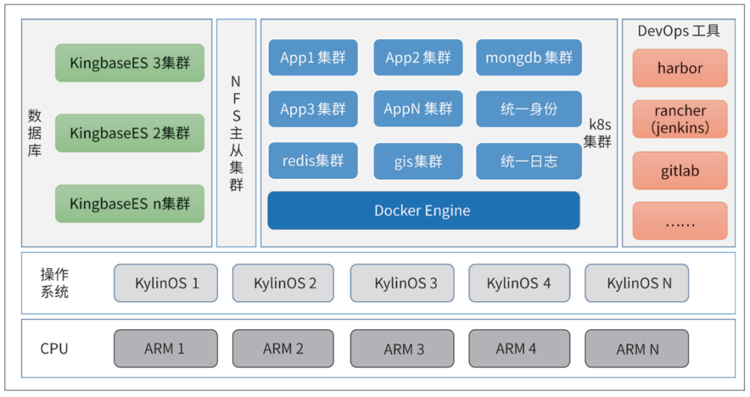
Task: Click the KingbaseES n集群 box
Action: [x=130, y=204]
